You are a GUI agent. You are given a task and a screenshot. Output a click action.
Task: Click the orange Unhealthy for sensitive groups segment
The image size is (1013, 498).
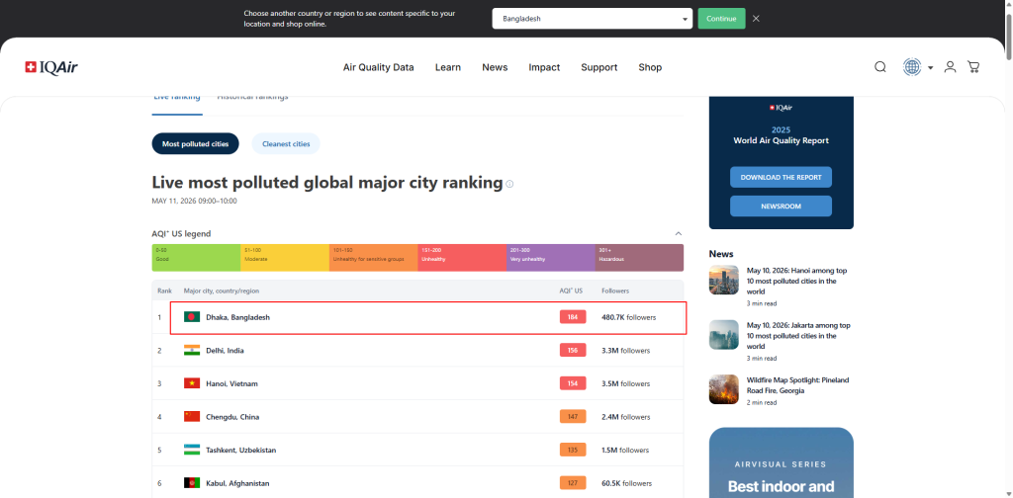[373, 257]
